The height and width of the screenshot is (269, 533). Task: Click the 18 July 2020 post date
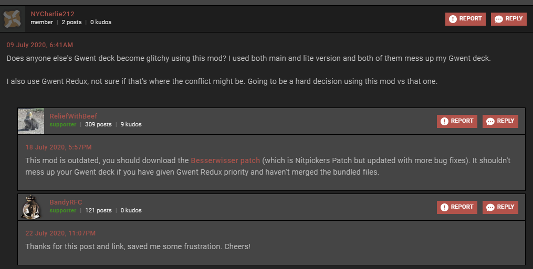[58, 147]
